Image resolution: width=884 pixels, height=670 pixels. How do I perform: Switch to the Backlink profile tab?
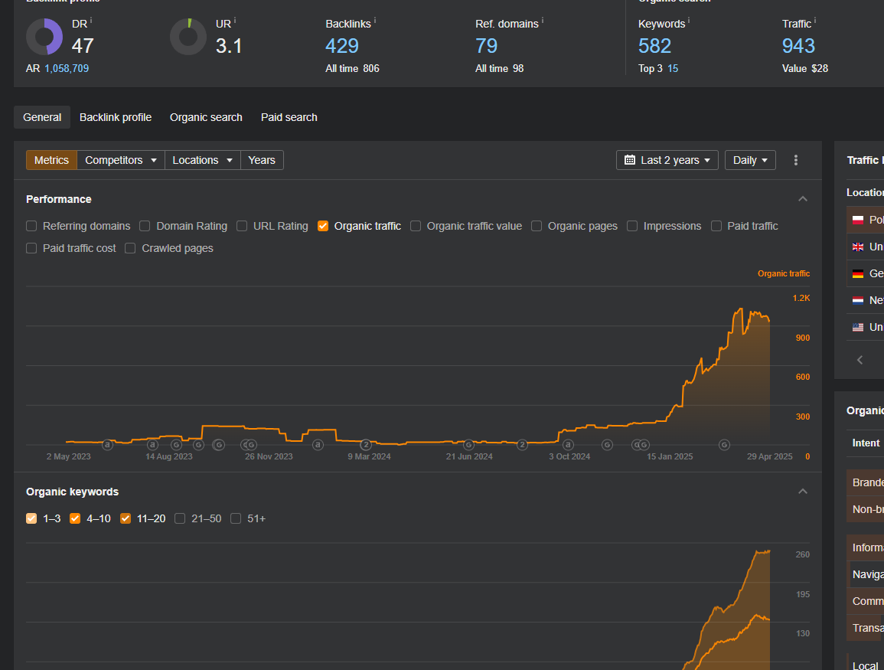tap(116, 117)
